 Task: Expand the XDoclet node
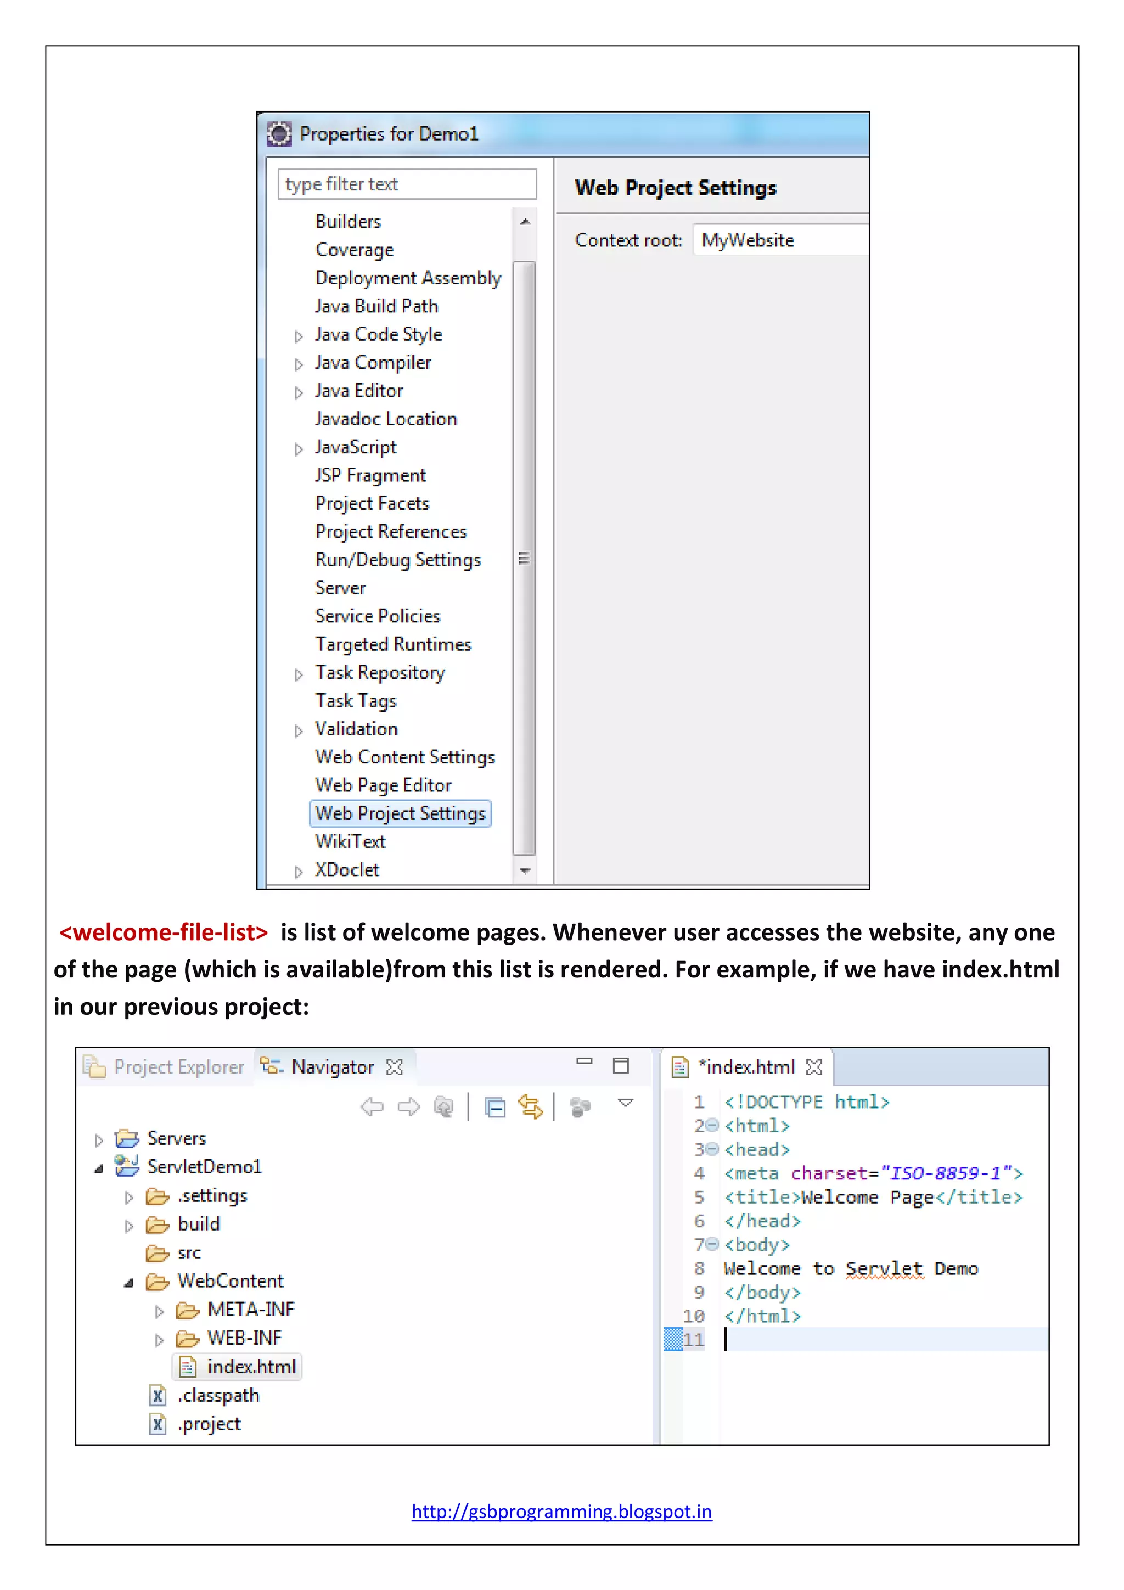(x=299, y=871)
